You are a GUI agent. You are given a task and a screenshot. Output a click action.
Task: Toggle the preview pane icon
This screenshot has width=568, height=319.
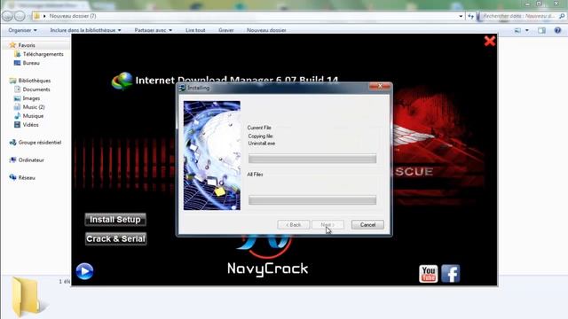(541, 30)
